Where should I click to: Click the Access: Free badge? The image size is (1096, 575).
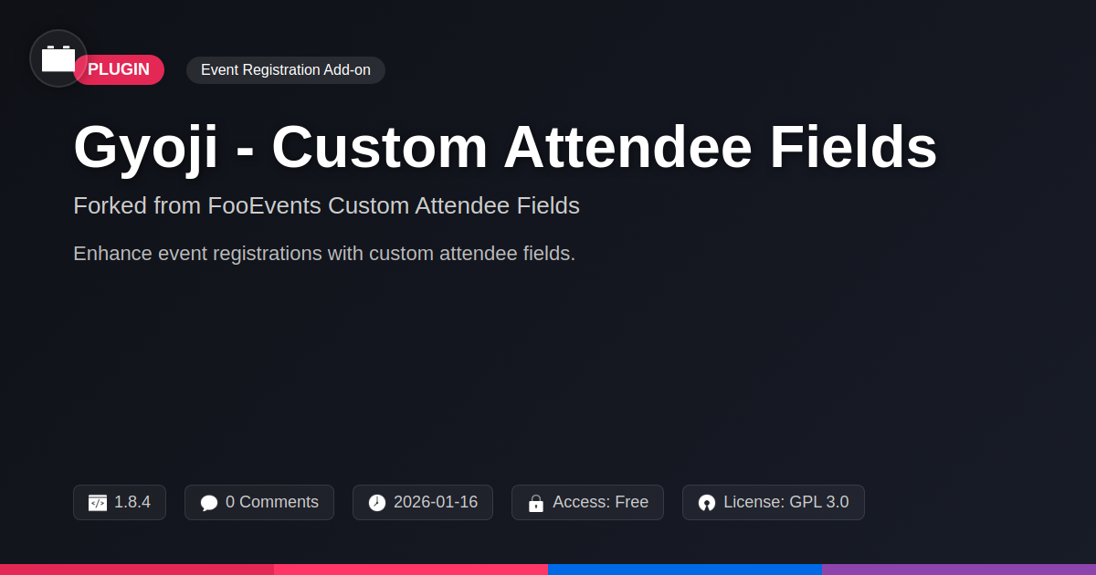pyautogui.click(x=587, y=502)
